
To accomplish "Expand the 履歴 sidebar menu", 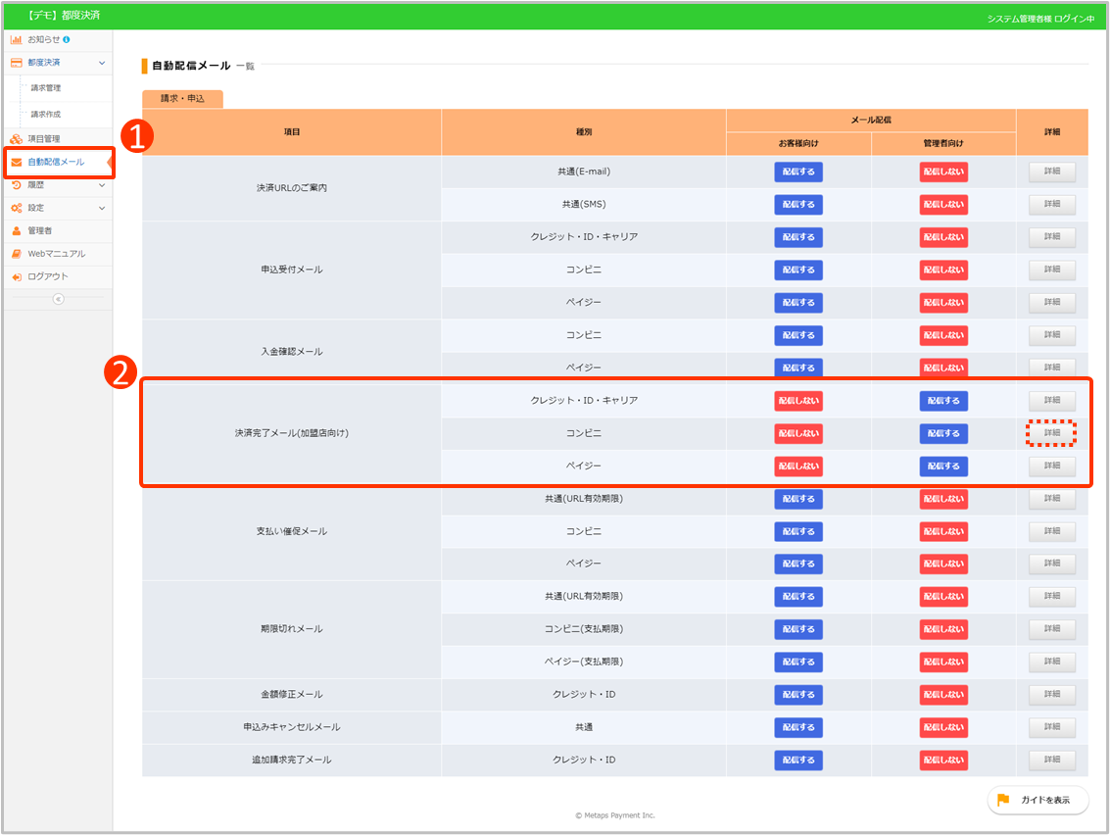I will [x=102, y=184].
